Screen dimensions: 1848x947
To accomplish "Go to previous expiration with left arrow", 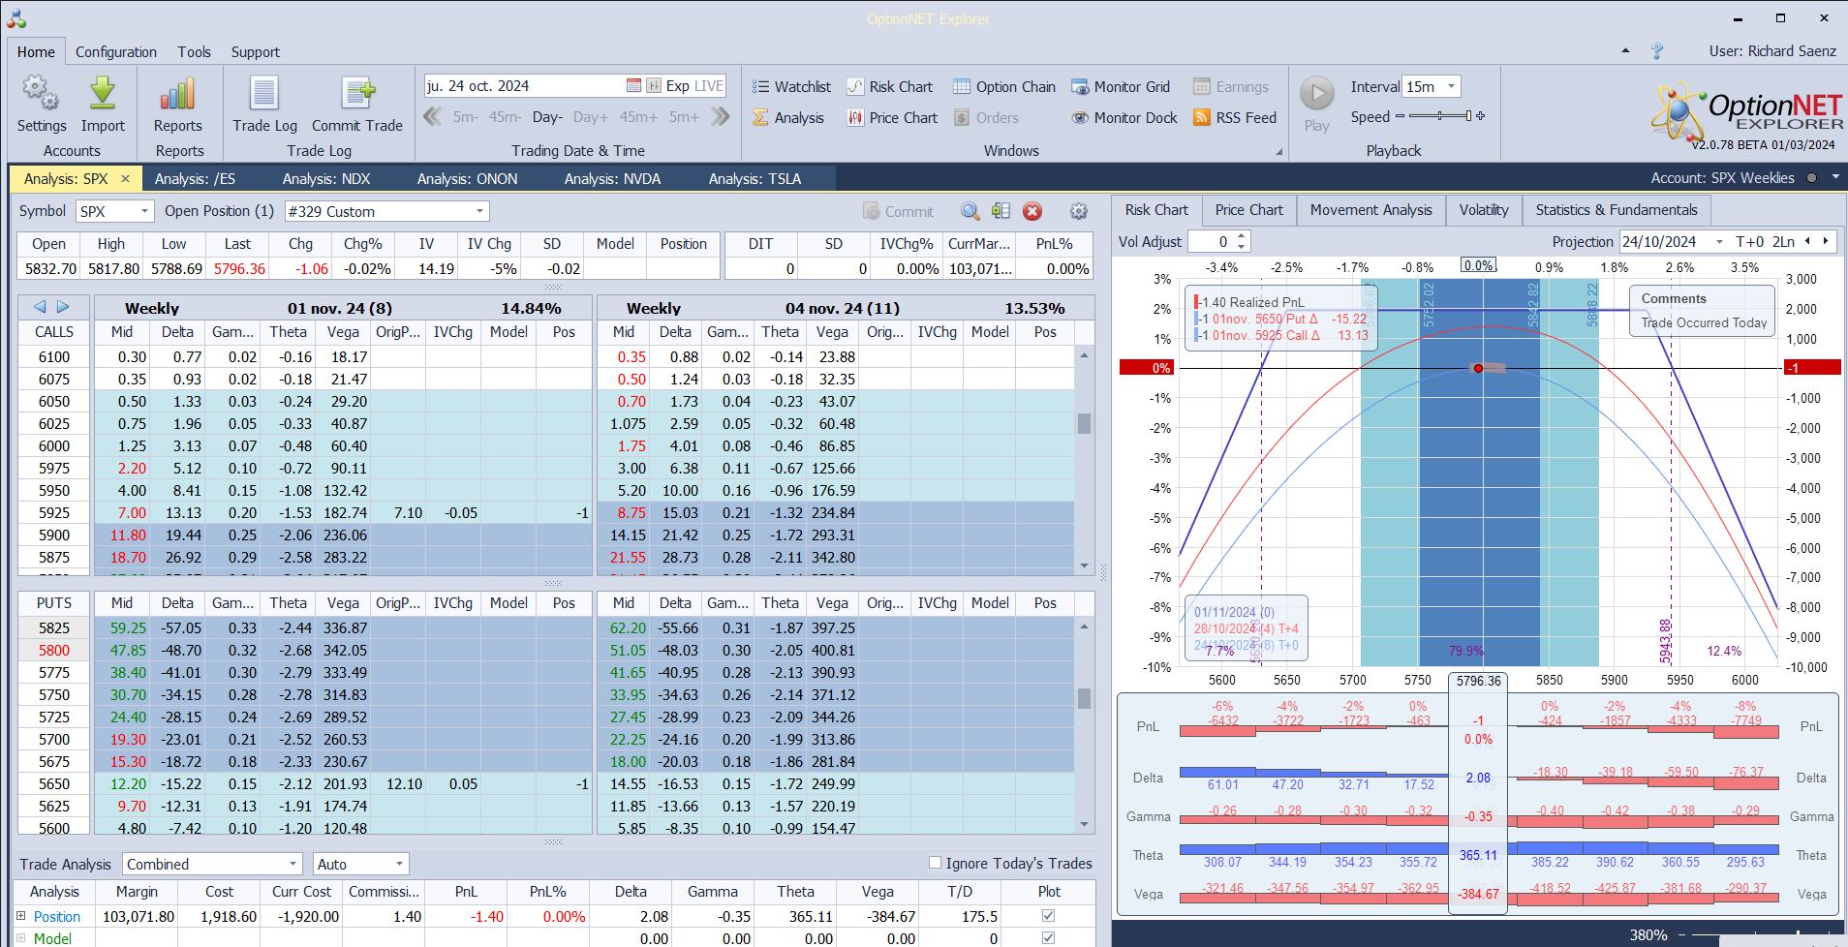I will click(x=40, y=307).
